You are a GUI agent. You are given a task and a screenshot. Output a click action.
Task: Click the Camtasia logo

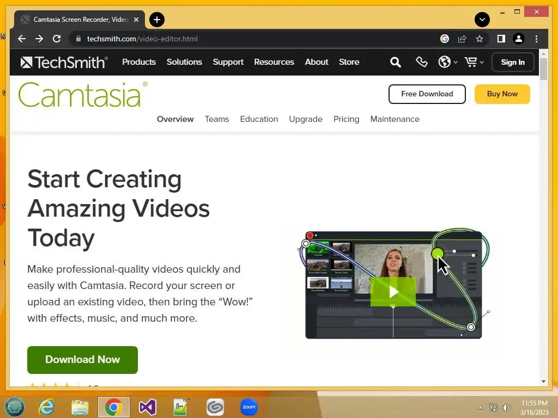point(83,95)
